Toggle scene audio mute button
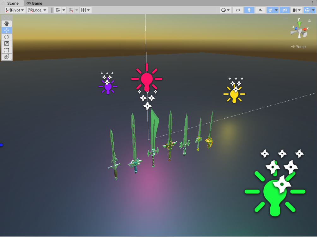This screenshot has width=317, height=237. click(x=260, y=10)
